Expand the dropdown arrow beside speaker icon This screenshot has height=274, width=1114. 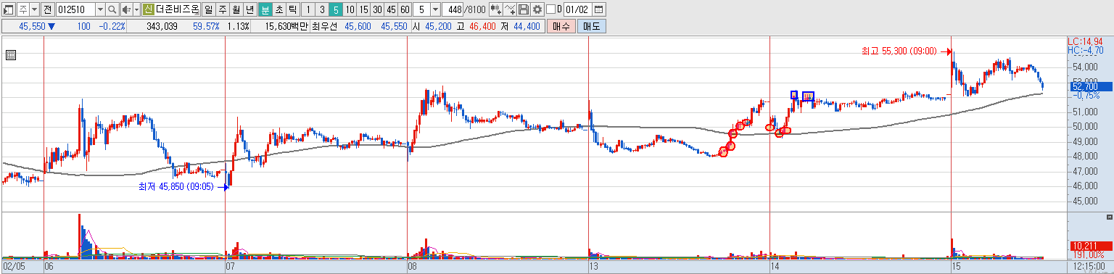[x=136, y=9]
